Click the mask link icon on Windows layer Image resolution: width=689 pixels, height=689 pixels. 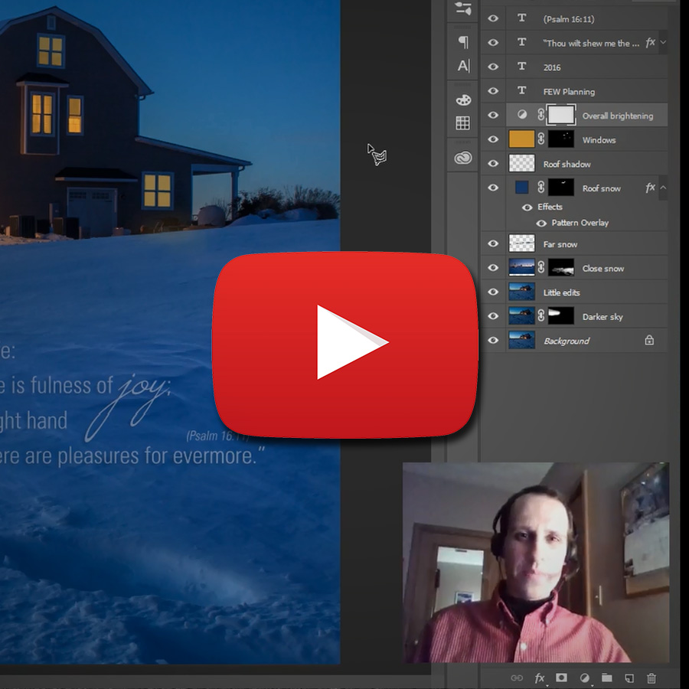[x=541, y=139]
